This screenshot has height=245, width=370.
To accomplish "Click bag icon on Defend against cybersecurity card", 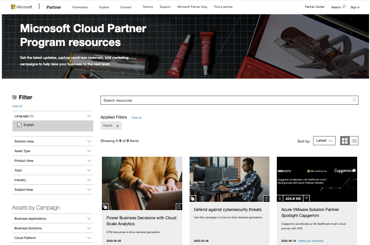I will point(266,199).
